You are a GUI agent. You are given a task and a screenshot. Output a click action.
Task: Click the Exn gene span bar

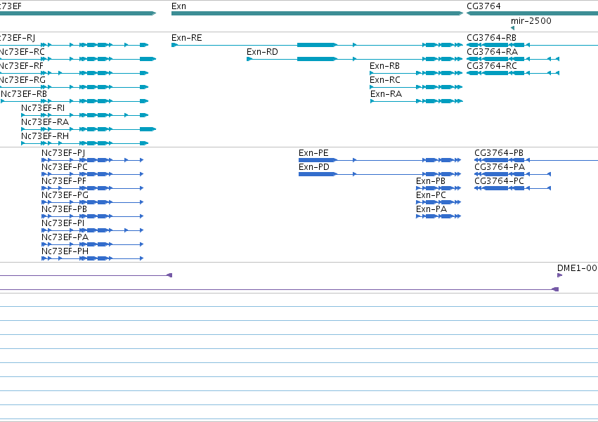coord(318,13)
